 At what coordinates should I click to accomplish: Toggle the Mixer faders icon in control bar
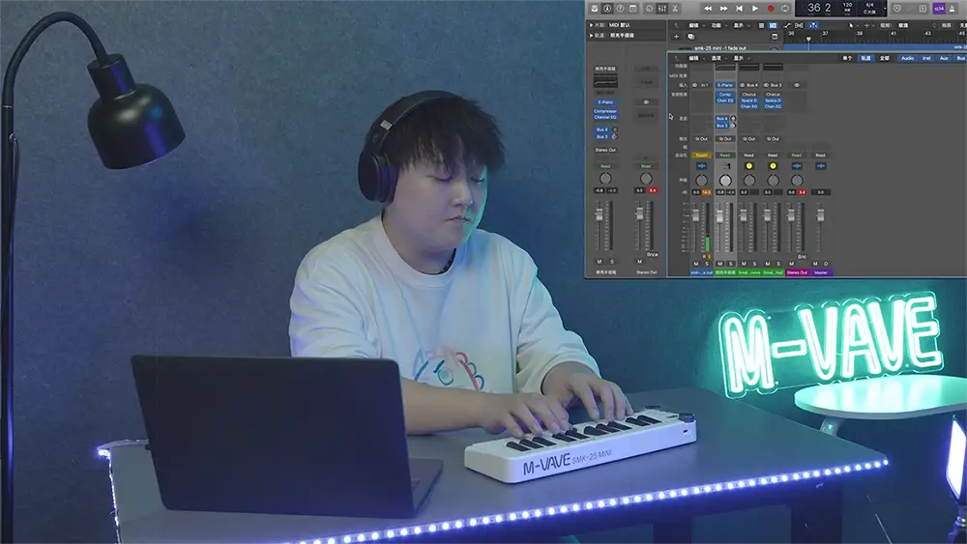[x=662, y=9]
